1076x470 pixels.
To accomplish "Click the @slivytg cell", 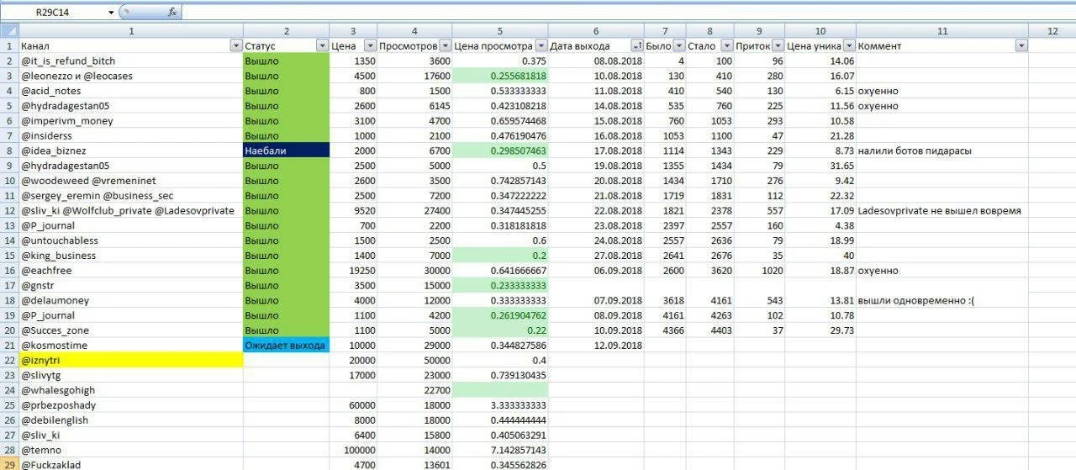I will (130, 375).
